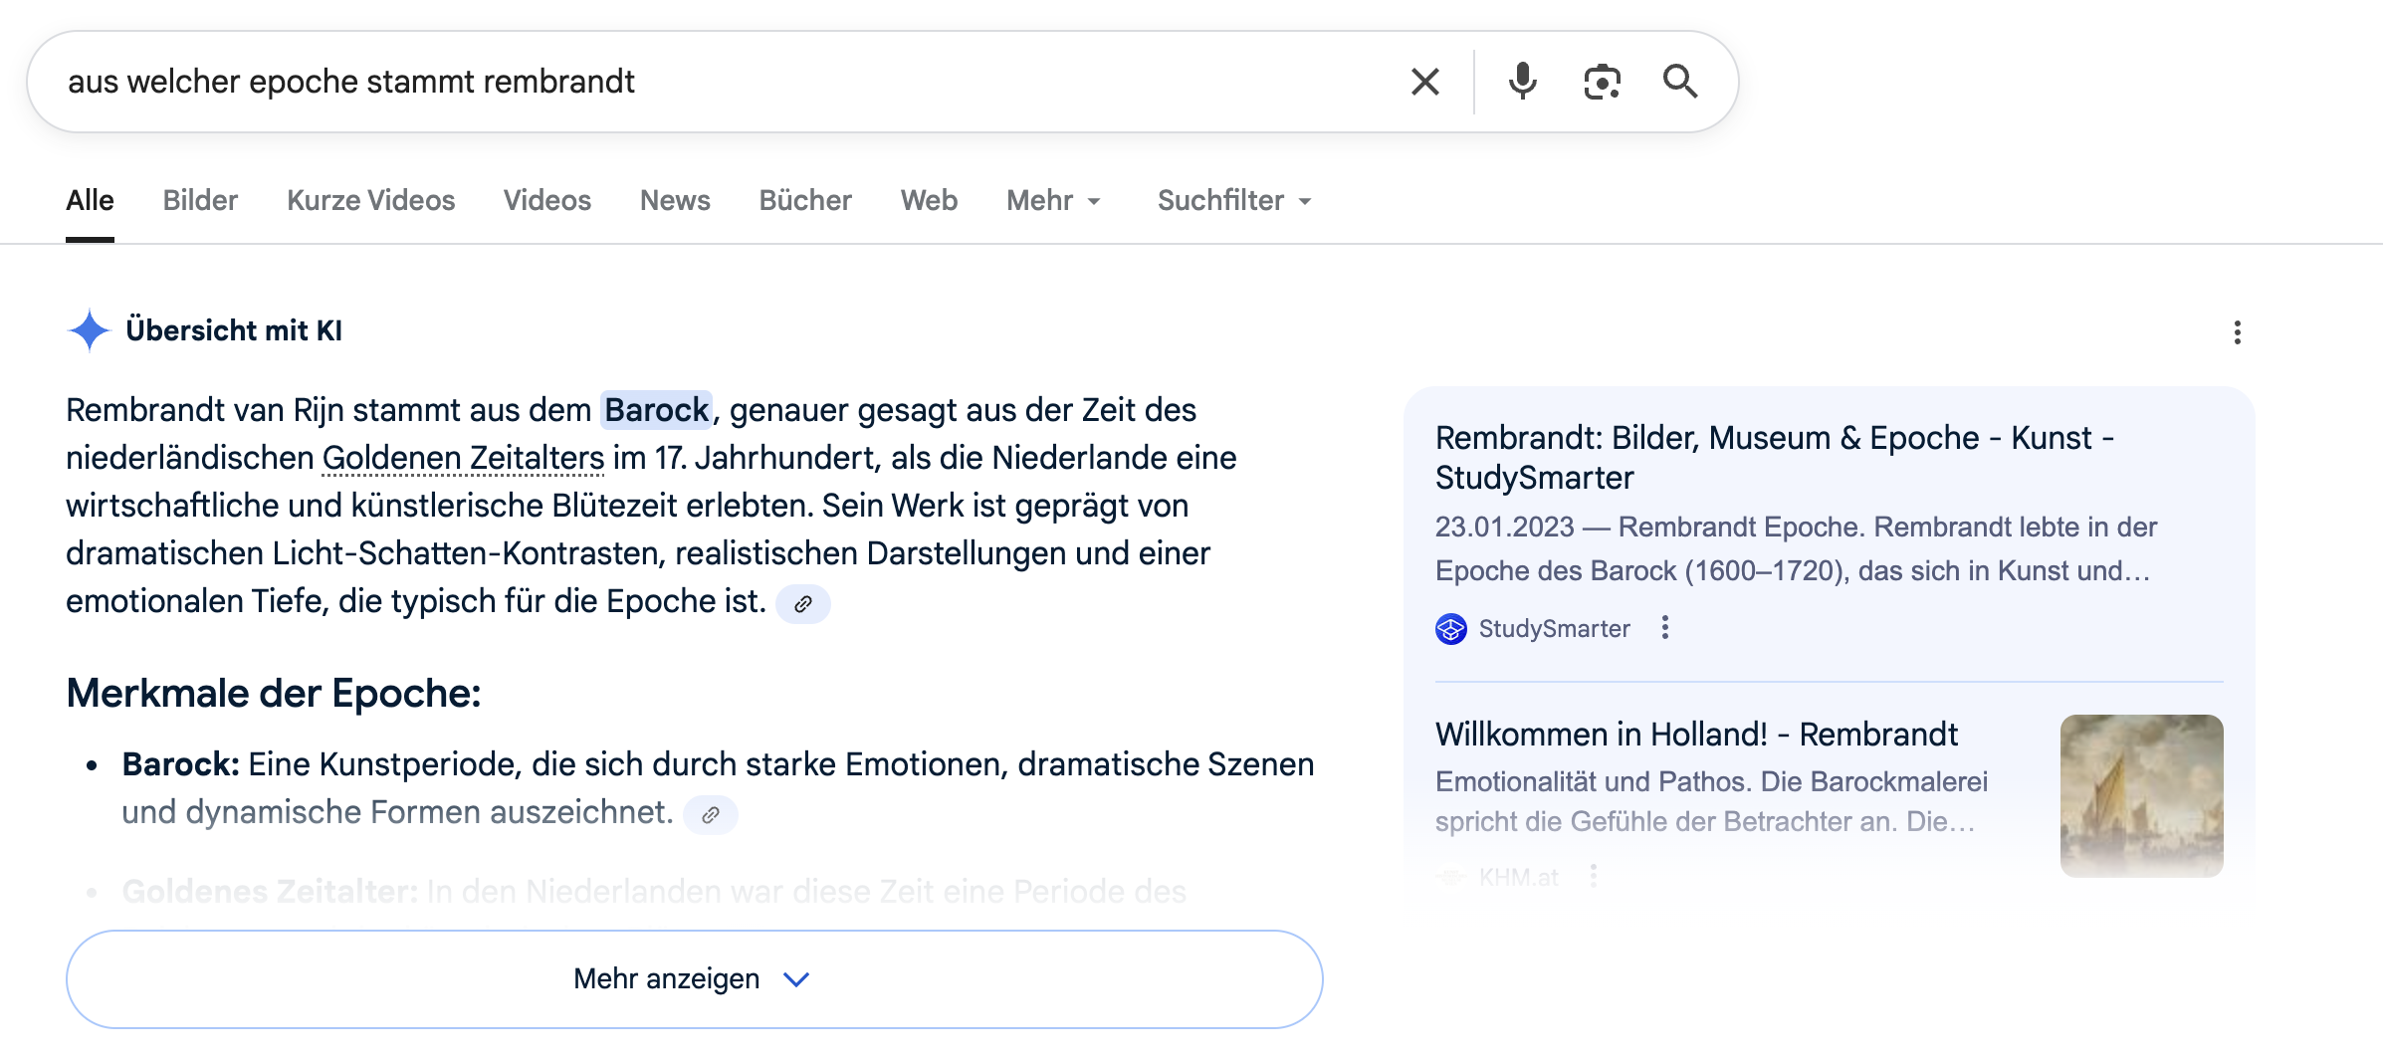This screenshot has width=2383, height=1061.
Task: Click the KI sparkle icon next to Übersicht
Action: tap(91, 329)
